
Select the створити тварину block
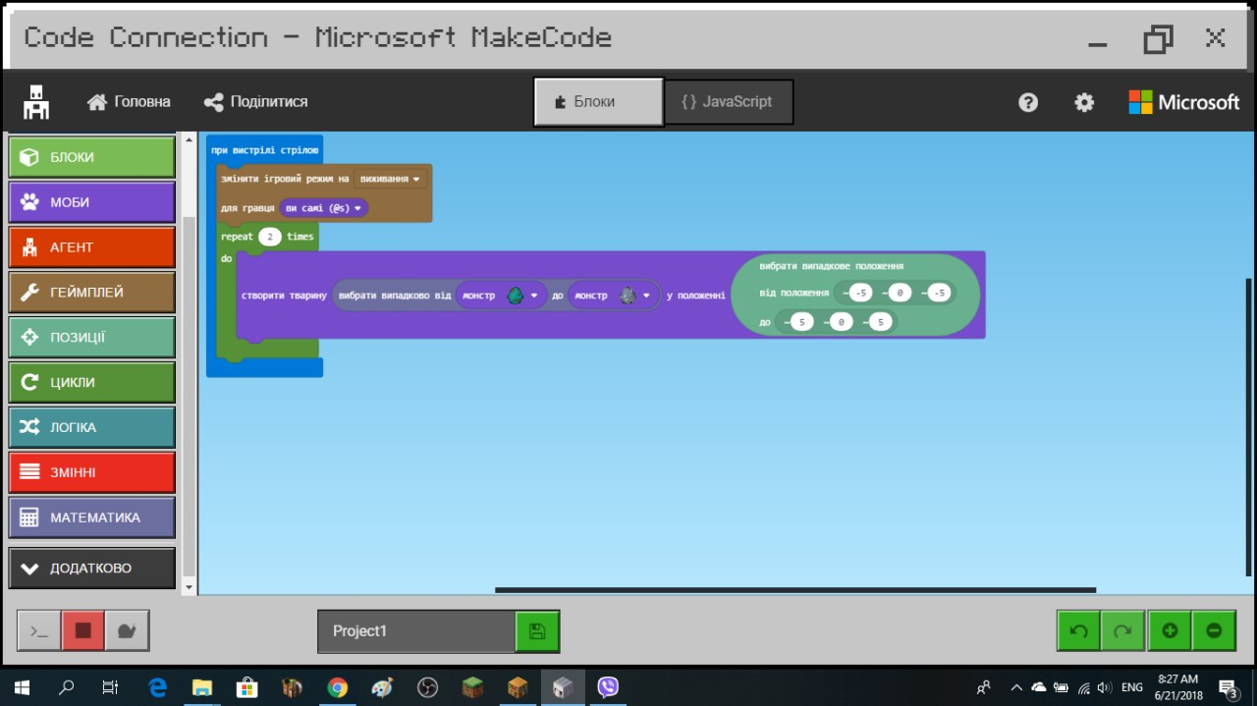tap(283, 296)
